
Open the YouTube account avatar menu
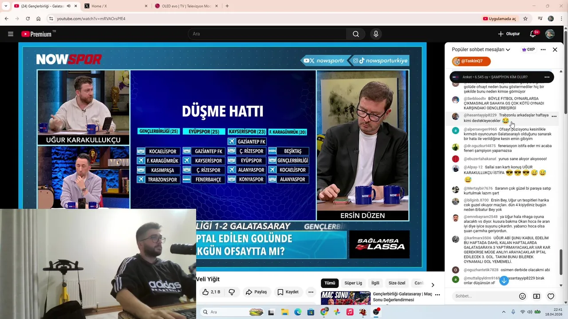click(x=550, y=34)
